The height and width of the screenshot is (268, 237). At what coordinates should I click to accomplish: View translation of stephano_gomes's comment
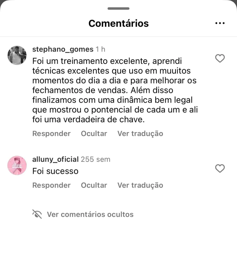pyautogui.click(x=140, y=134)
